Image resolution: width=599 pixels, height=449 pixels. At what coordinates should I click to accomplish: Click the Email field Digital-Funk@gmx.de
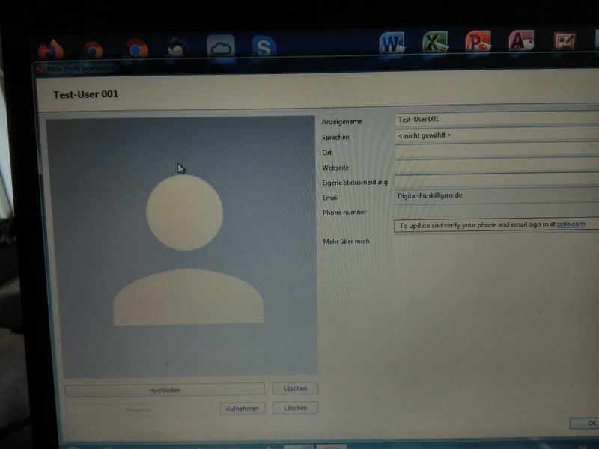496,195
